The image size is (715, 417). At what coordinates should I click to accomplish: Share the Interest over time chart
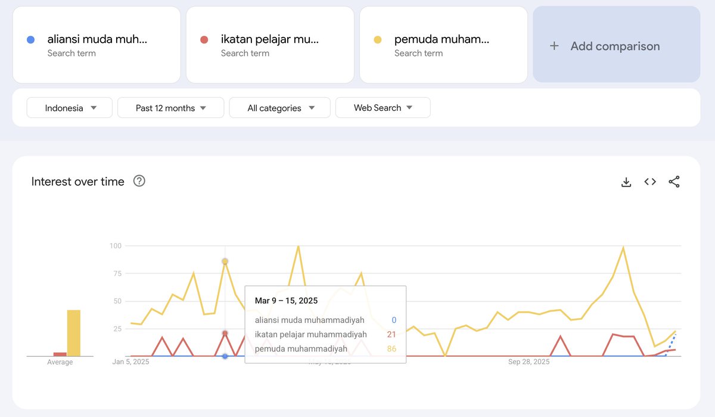674,182
